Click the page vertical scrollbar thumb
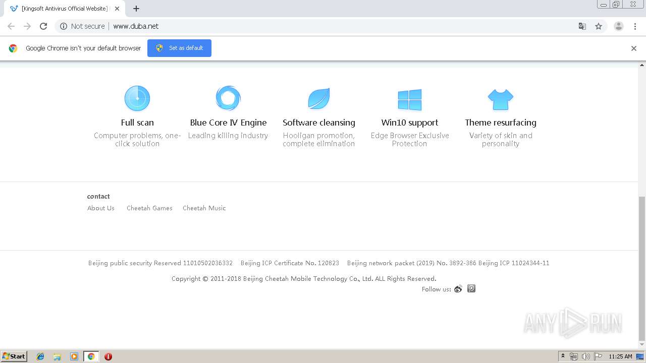Image resolution: width=646 pixels, height=363 pixels. pyautogui.click(x=642, y=268)
